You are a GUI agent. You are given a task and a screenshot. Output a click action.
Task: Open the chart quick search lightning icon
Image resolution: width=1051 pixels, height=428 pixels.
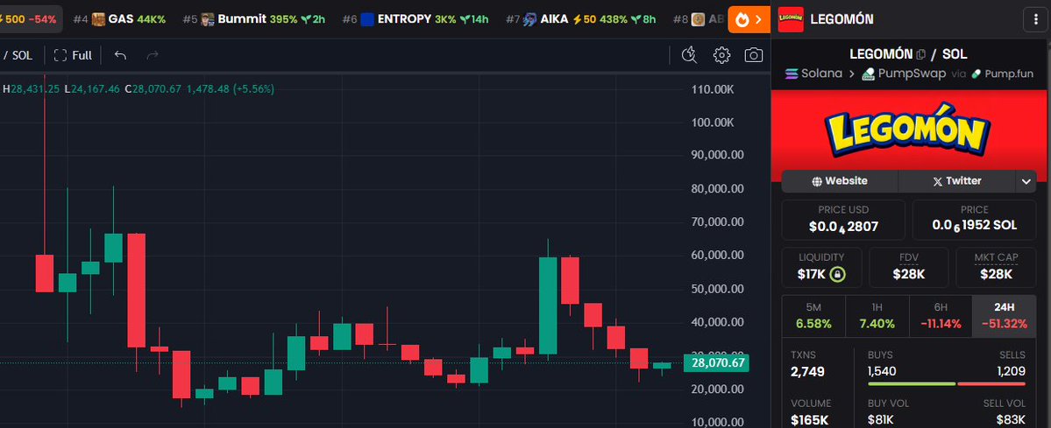(x=689, y=55)
